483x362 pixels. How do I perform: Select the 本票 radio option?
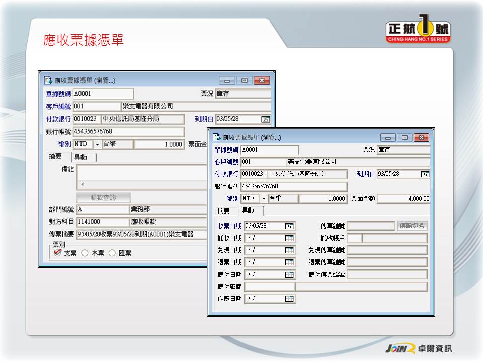click(85, 253)
